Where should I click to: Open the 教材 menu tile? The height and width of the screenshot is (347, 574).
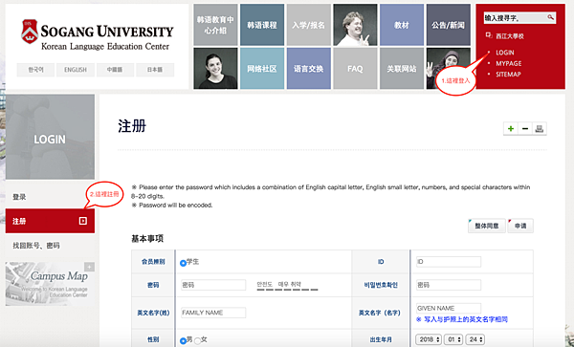pyautogui.click(x=402, y=25)
